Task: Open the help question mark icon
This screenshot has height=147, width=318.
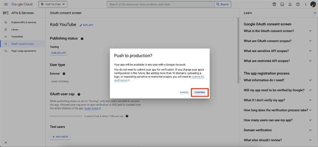Action: (x=298, y=4)
